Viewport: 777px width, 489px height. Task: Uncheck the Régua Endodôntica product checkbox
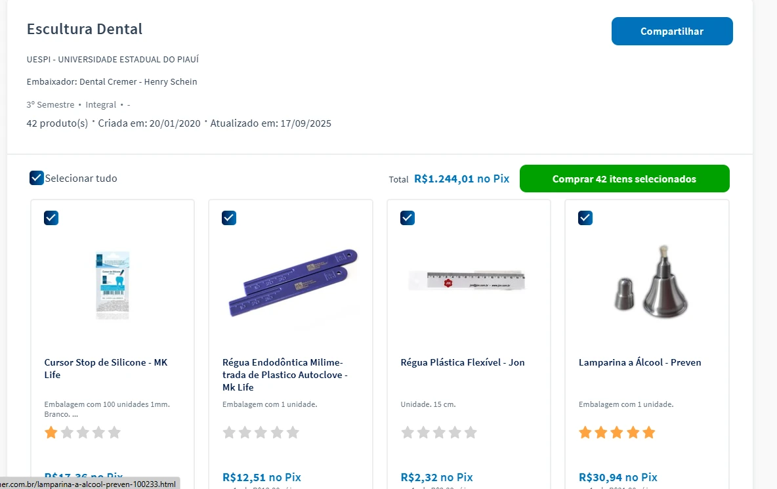click(x=229, y=217)
